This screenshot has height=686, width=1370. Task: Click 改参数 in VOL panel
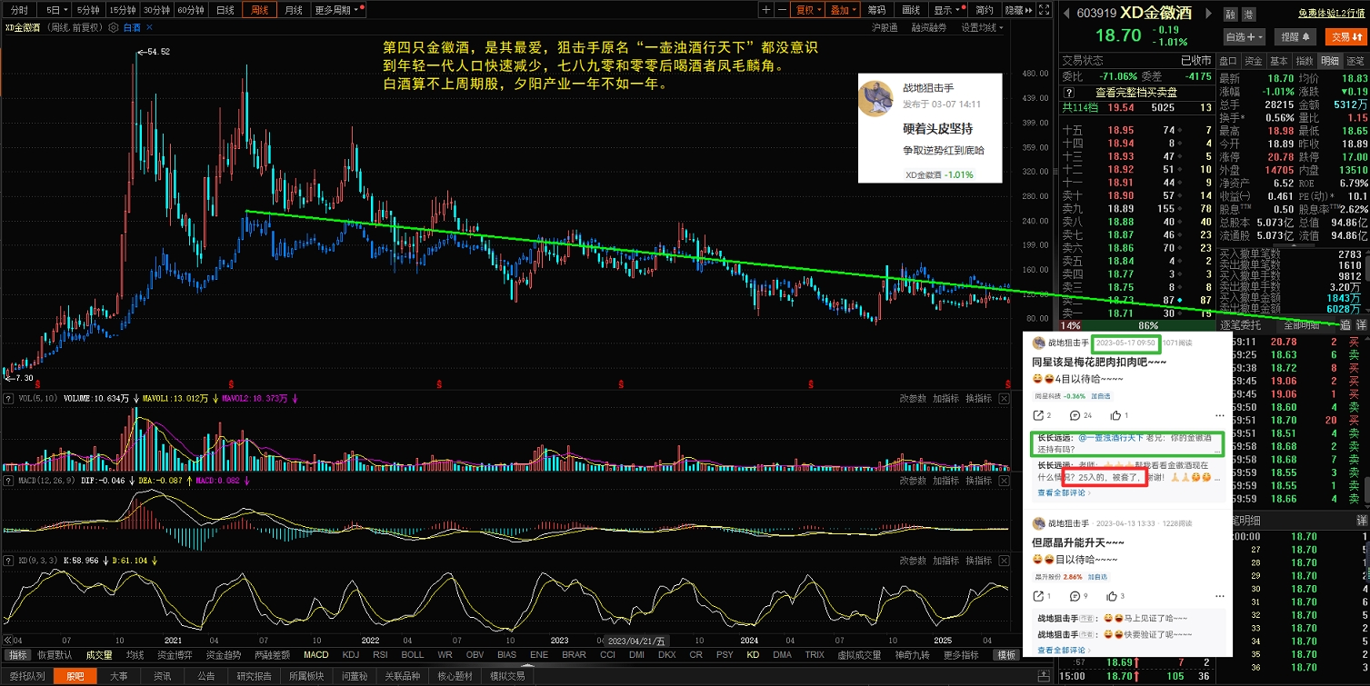click(913, 398)
